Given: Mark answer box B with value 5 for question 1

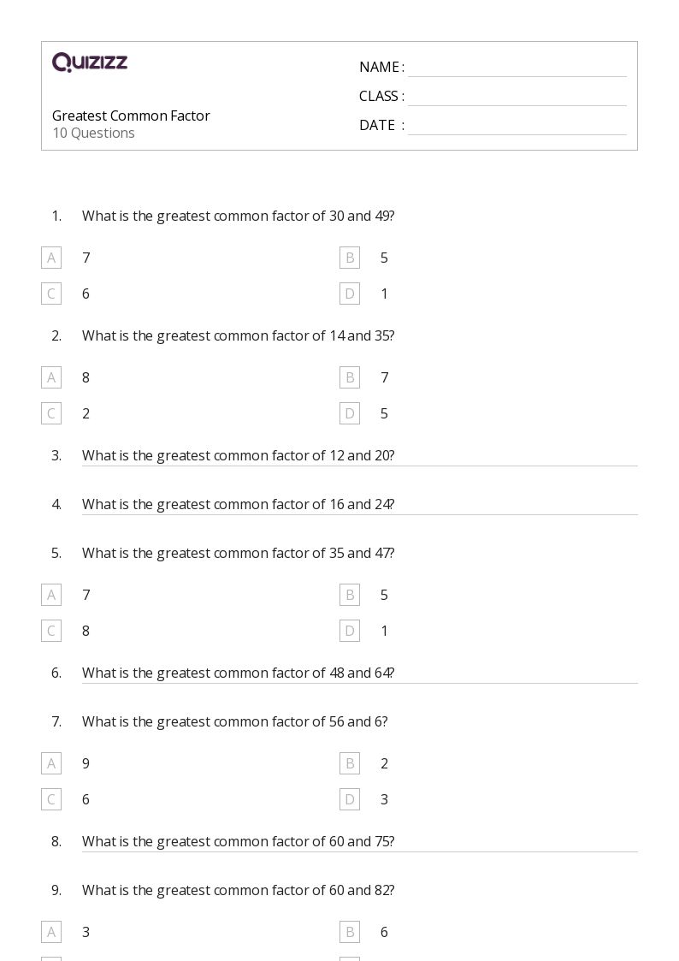Looking at the screenshot, I should point(350,258).
